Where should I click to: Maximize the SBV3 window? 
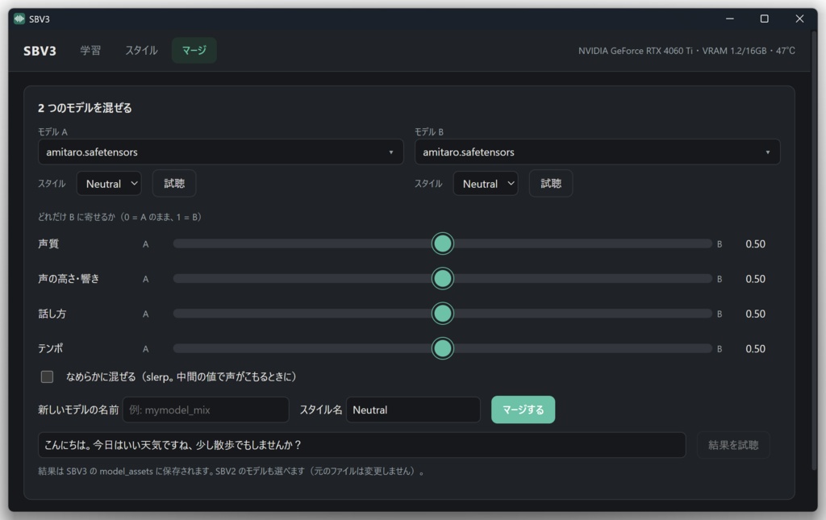tap(765, 19)
